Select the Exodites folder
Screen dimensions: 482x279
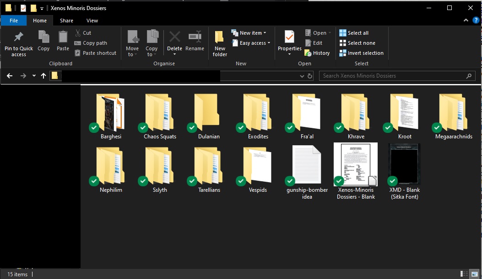coord(258,116)
